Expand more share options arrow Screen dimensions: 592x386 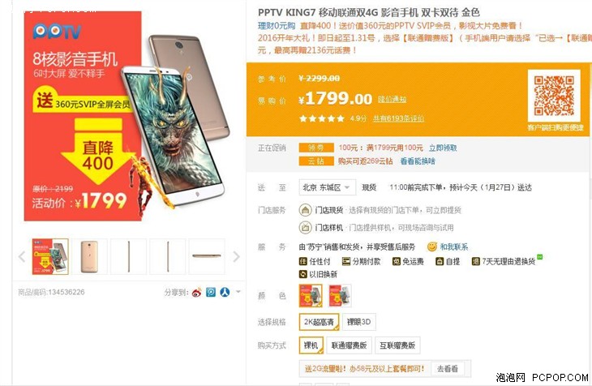pyautogui.click(x=238, y=292)
